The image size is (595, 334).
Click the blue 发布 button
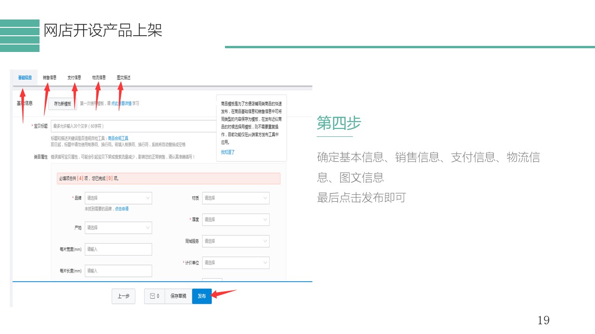pyautogui.click(x=202, y=296)
